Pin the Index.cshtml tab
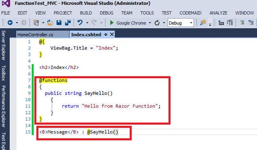 click(x=106, y=34)
